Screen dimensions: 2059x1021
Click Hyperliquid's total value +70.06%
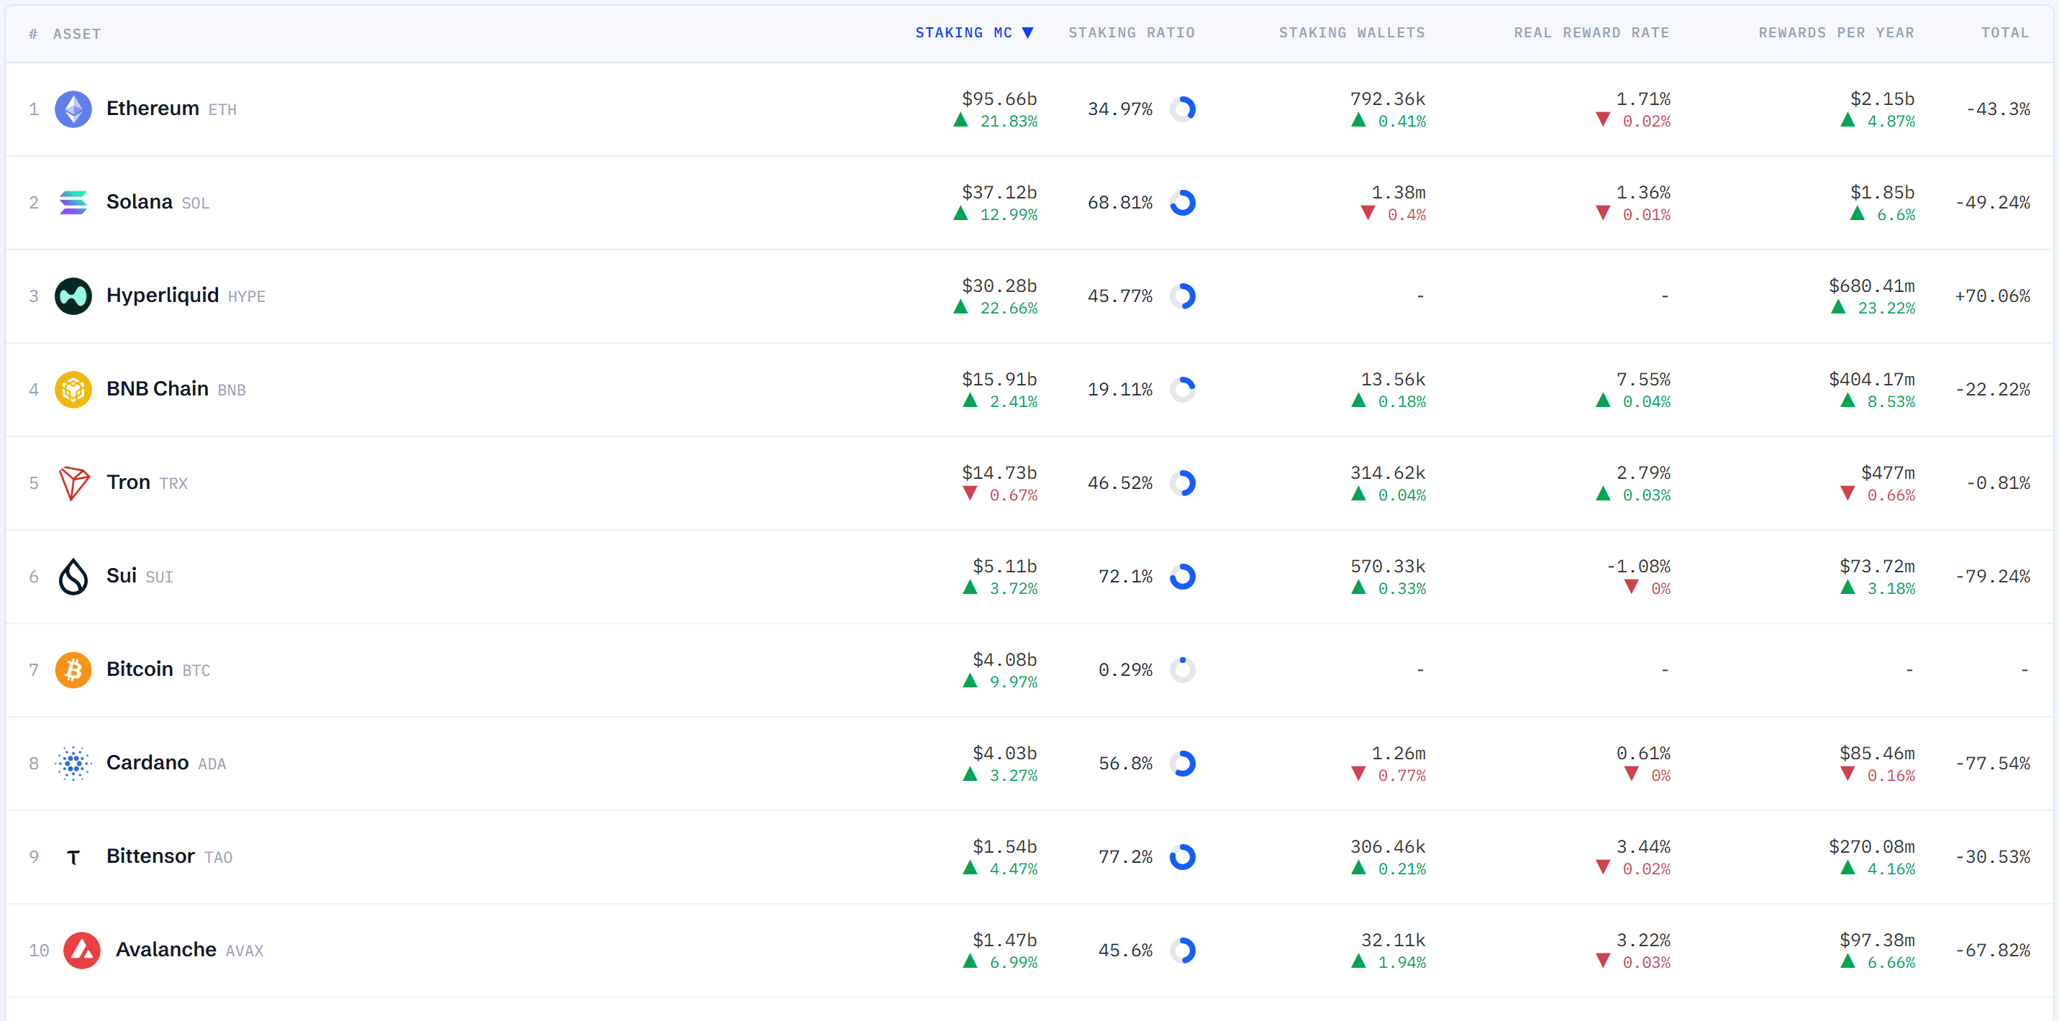[x=1993, y=296]
